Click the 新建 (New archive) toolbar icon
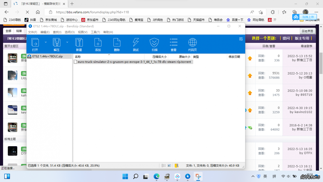This screenshot has height=182, width=323. click(79, 44)
